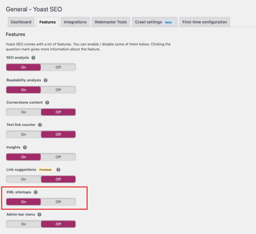Turn Admin bar menu On
The width and height of the screenshot is (256, 234).
point(23,224)
